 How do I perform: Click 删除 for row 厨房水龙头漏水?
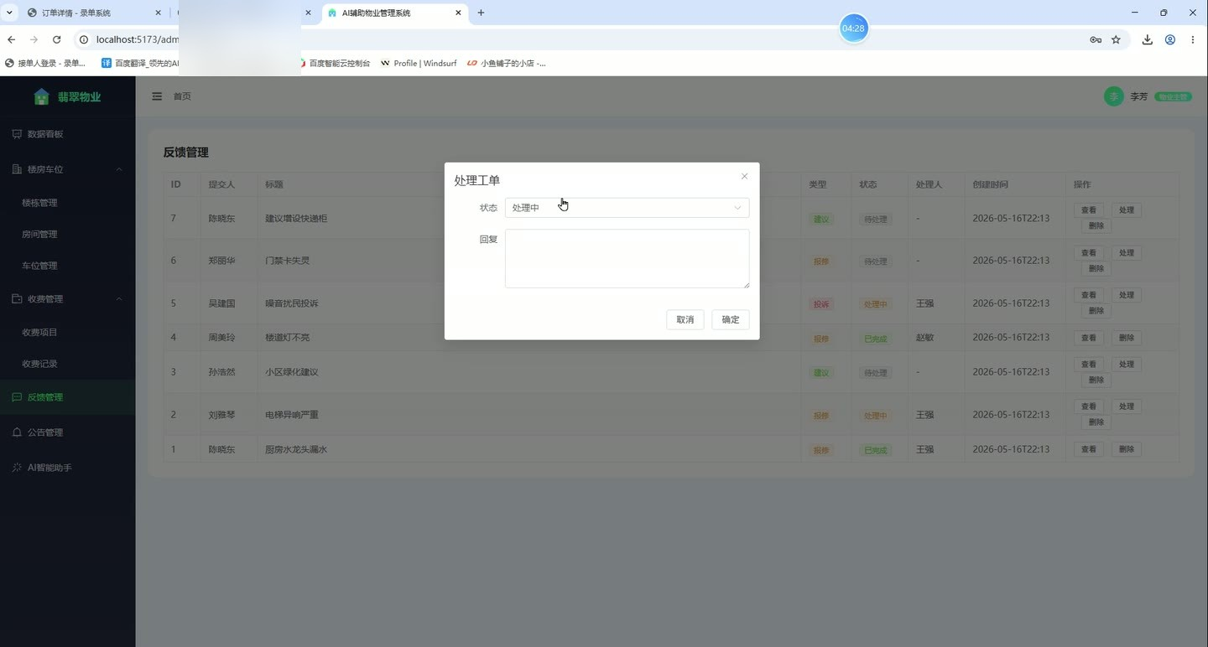point(1127,449)
